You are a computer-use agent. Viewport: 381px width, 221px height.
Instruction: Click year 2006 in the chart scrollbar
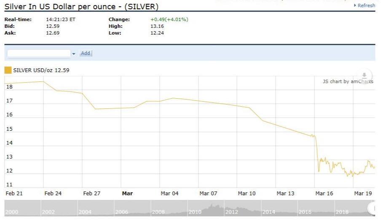[x=122, y=212]
